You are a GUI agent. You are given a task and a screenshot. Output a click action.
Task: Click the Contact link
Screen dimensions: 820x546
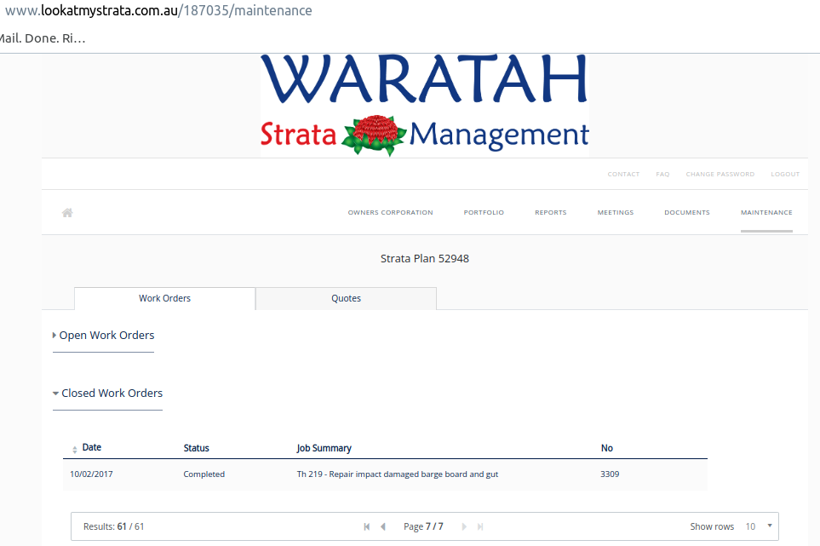(x=623, y=174)
